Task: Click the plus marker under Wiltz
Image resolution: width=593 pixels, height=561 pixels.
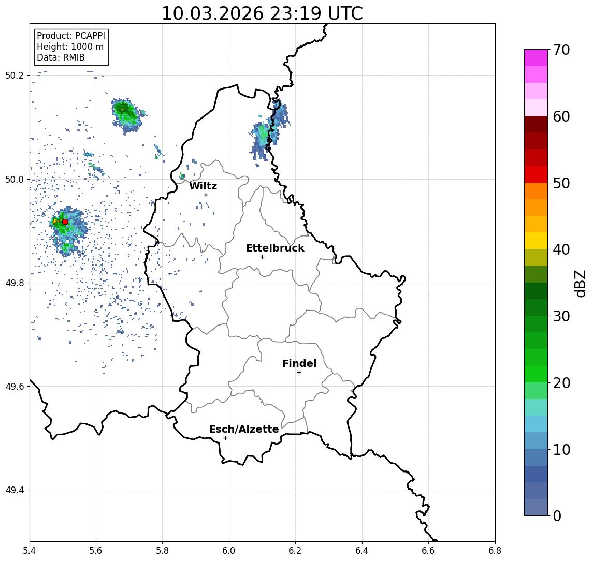Action: coord(206,195)
